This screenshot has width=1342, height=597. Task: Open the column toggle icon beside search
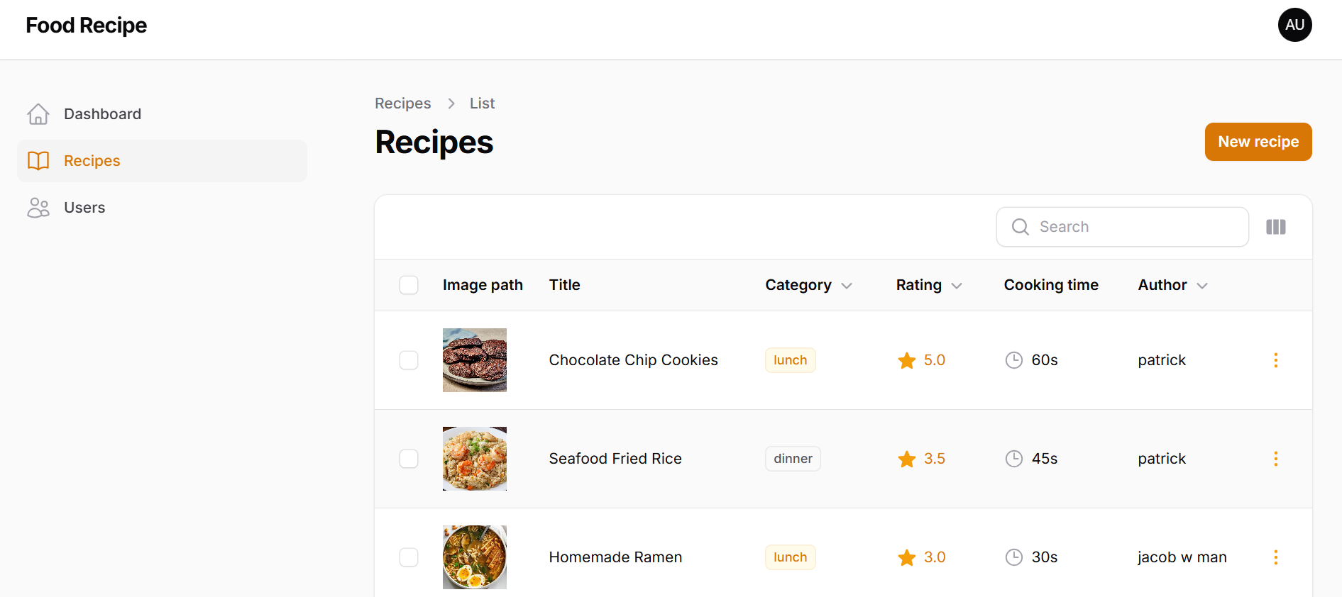(1275, 227)
